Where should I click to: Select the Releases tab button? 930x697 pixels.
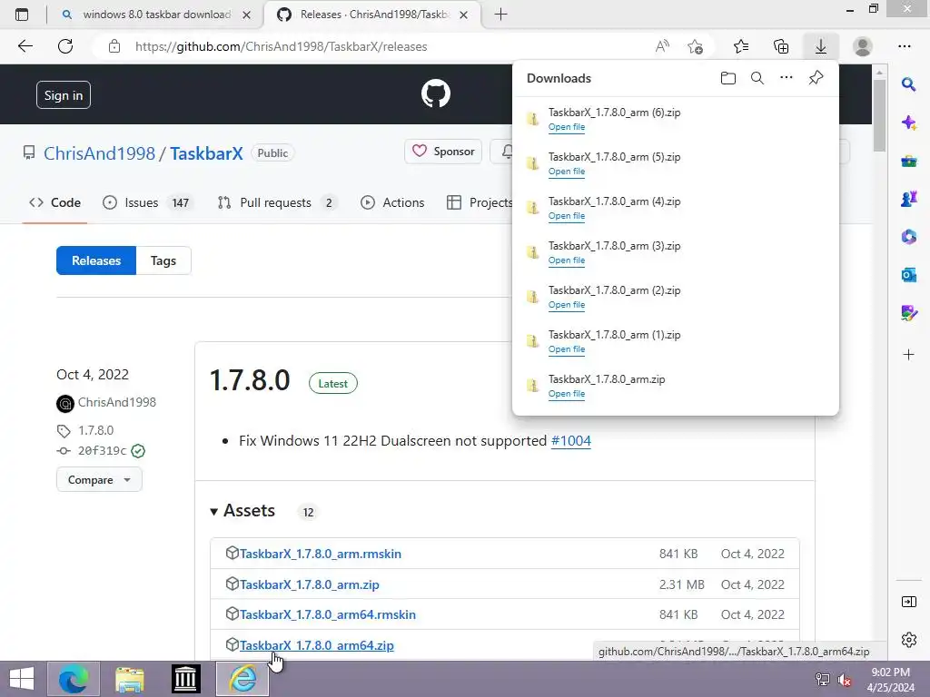[96, 260]
